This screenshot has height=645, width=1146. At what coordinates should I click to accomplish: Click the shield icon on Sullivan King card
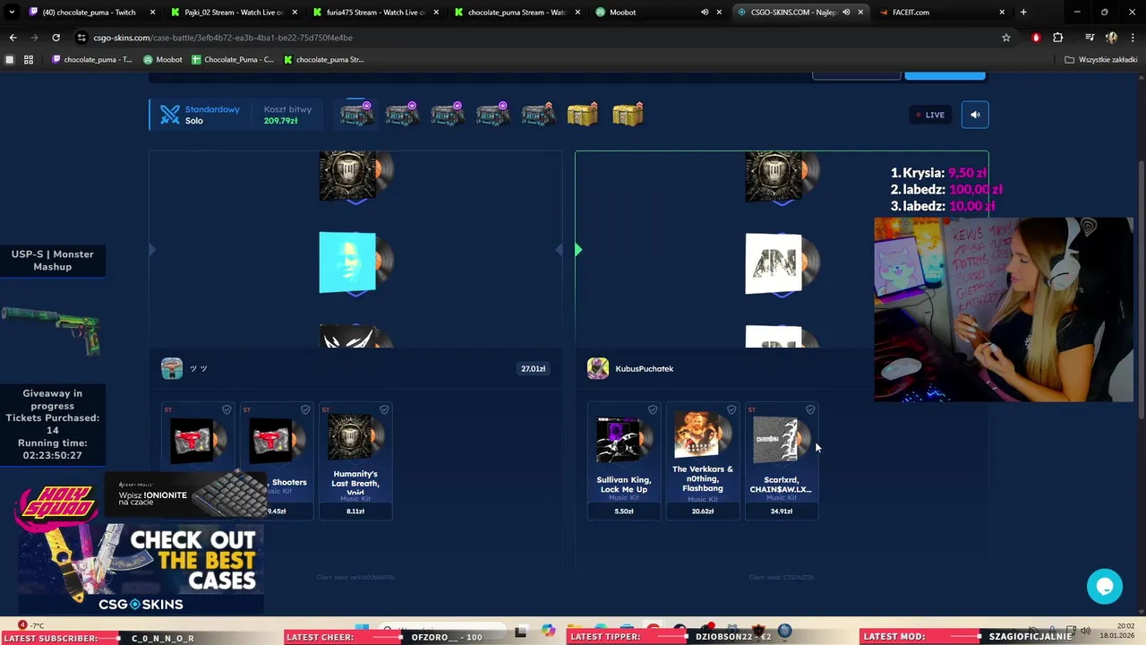tap(653, 409)
